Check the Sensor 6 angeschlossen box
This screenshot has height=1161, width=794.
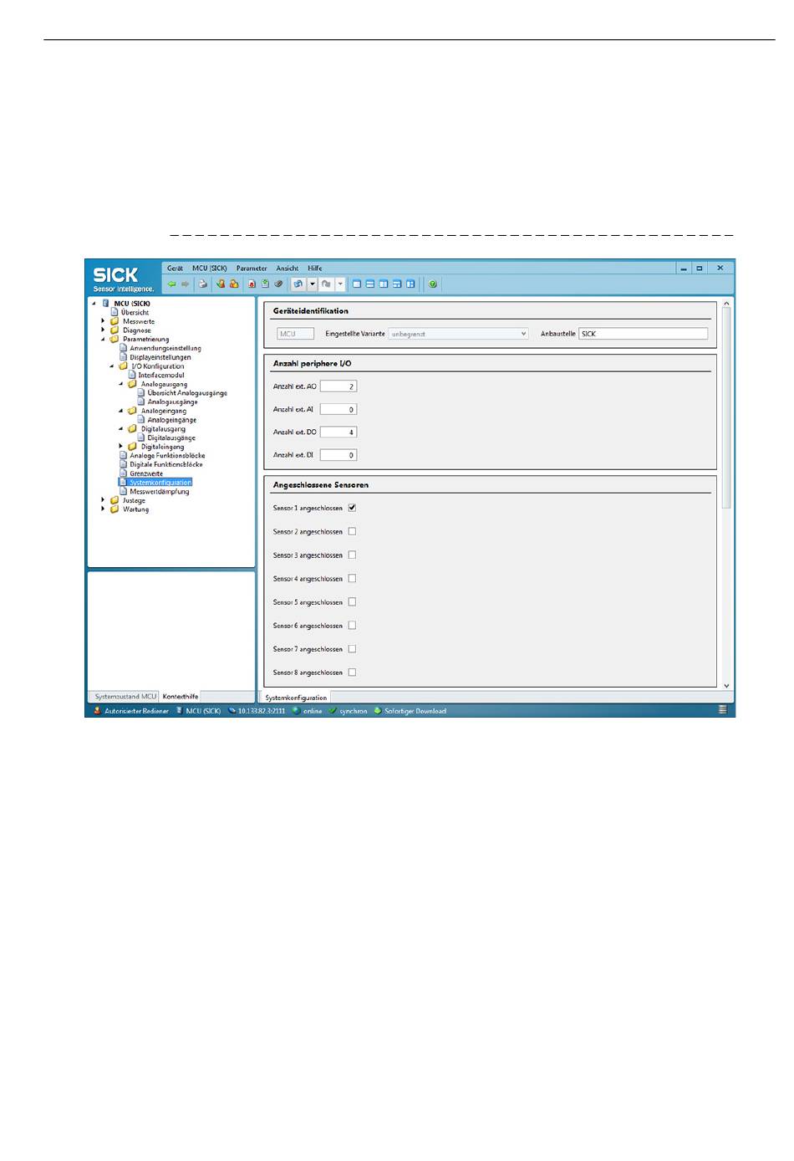click(x=352, y=625)
